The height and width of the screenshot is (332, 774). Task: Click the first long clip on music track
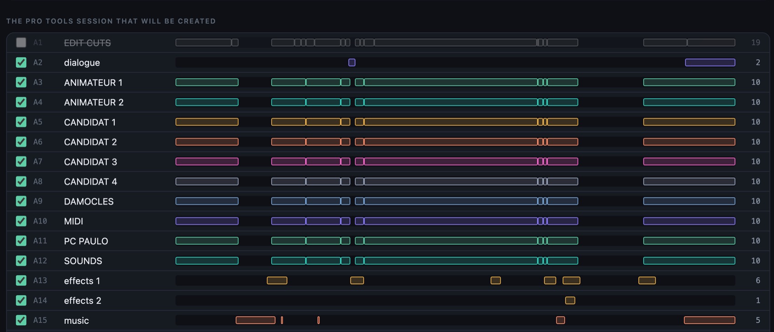click(x=255, y=320)
